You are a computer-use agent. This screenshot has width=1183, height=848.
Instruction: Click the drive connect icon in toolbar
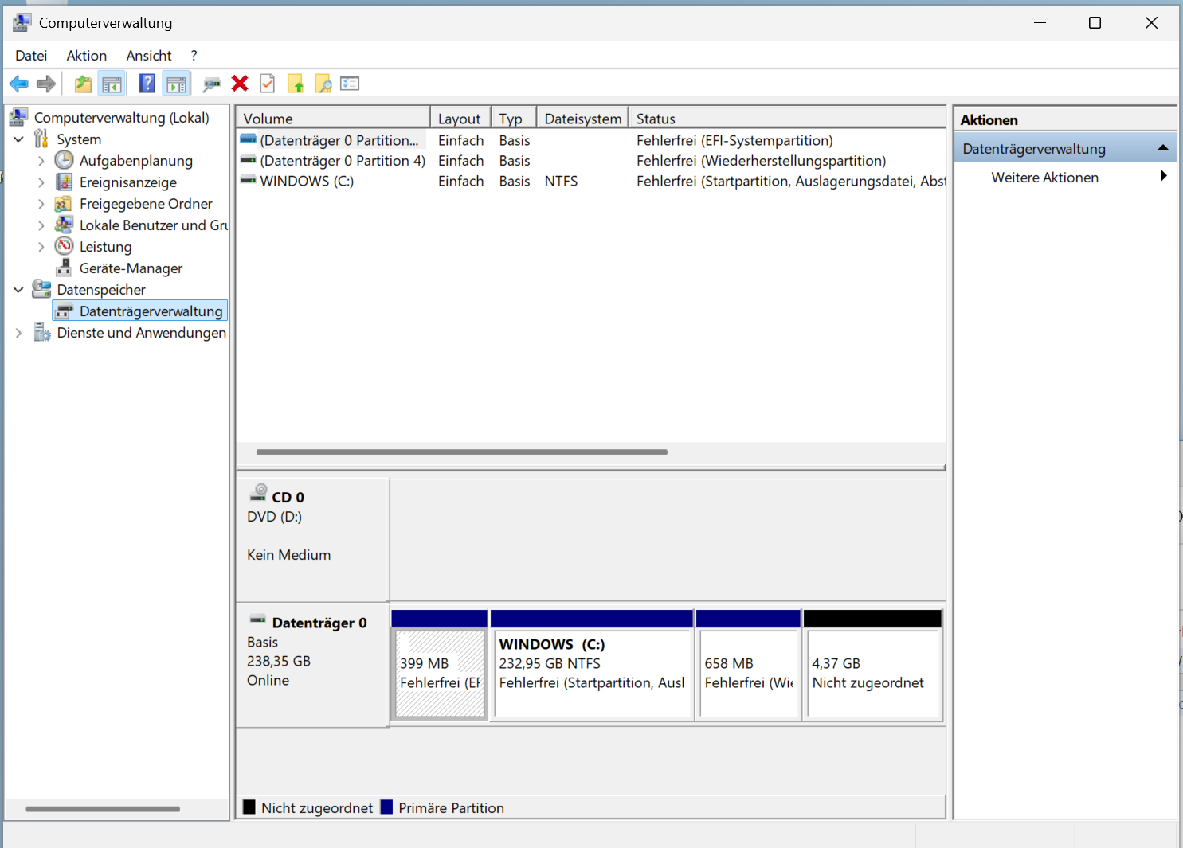click(x=211, y=84)
